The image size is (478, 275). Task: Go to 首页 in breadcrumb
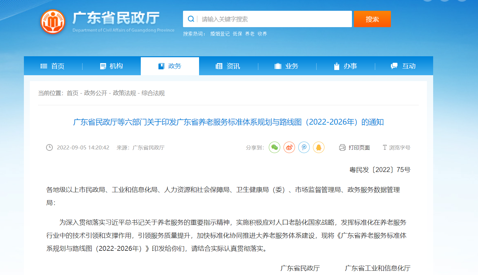(72, 93)
